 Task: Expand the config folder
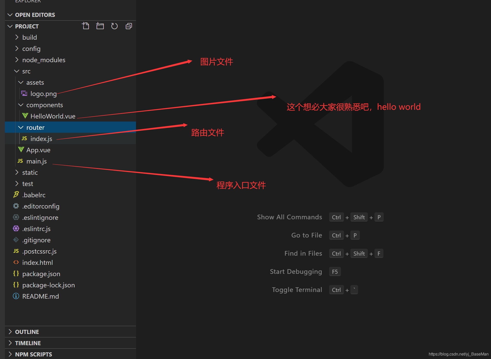[17, 49]
